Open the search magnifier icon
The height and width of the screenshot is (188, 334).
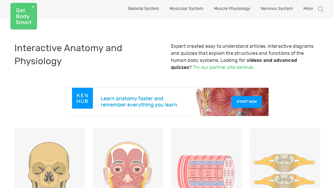coord(321,9)
